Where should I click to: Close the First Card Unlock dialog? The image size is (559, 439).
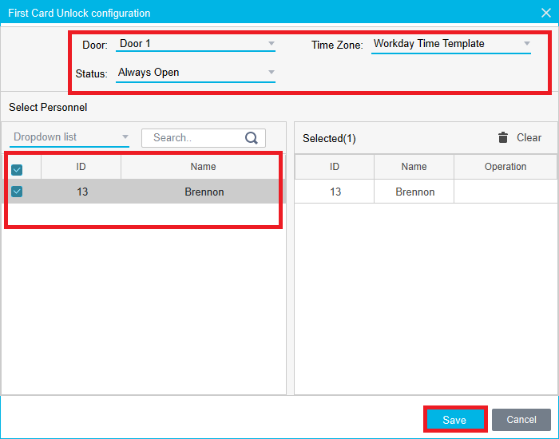546,13
